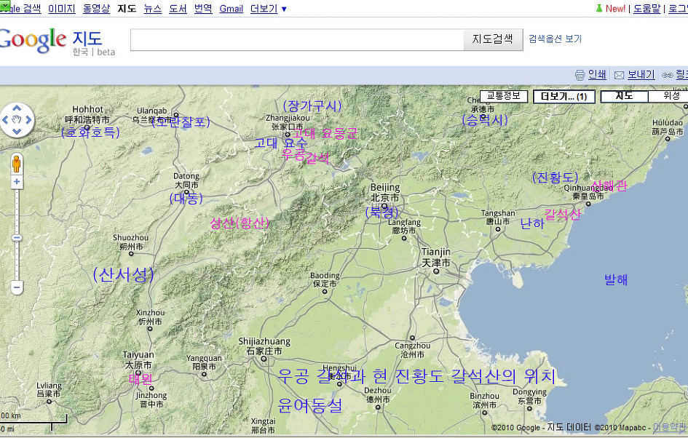Click the 지도검색 search button
The width and height of the screenshot is (688, 438).
pos(493,39)
